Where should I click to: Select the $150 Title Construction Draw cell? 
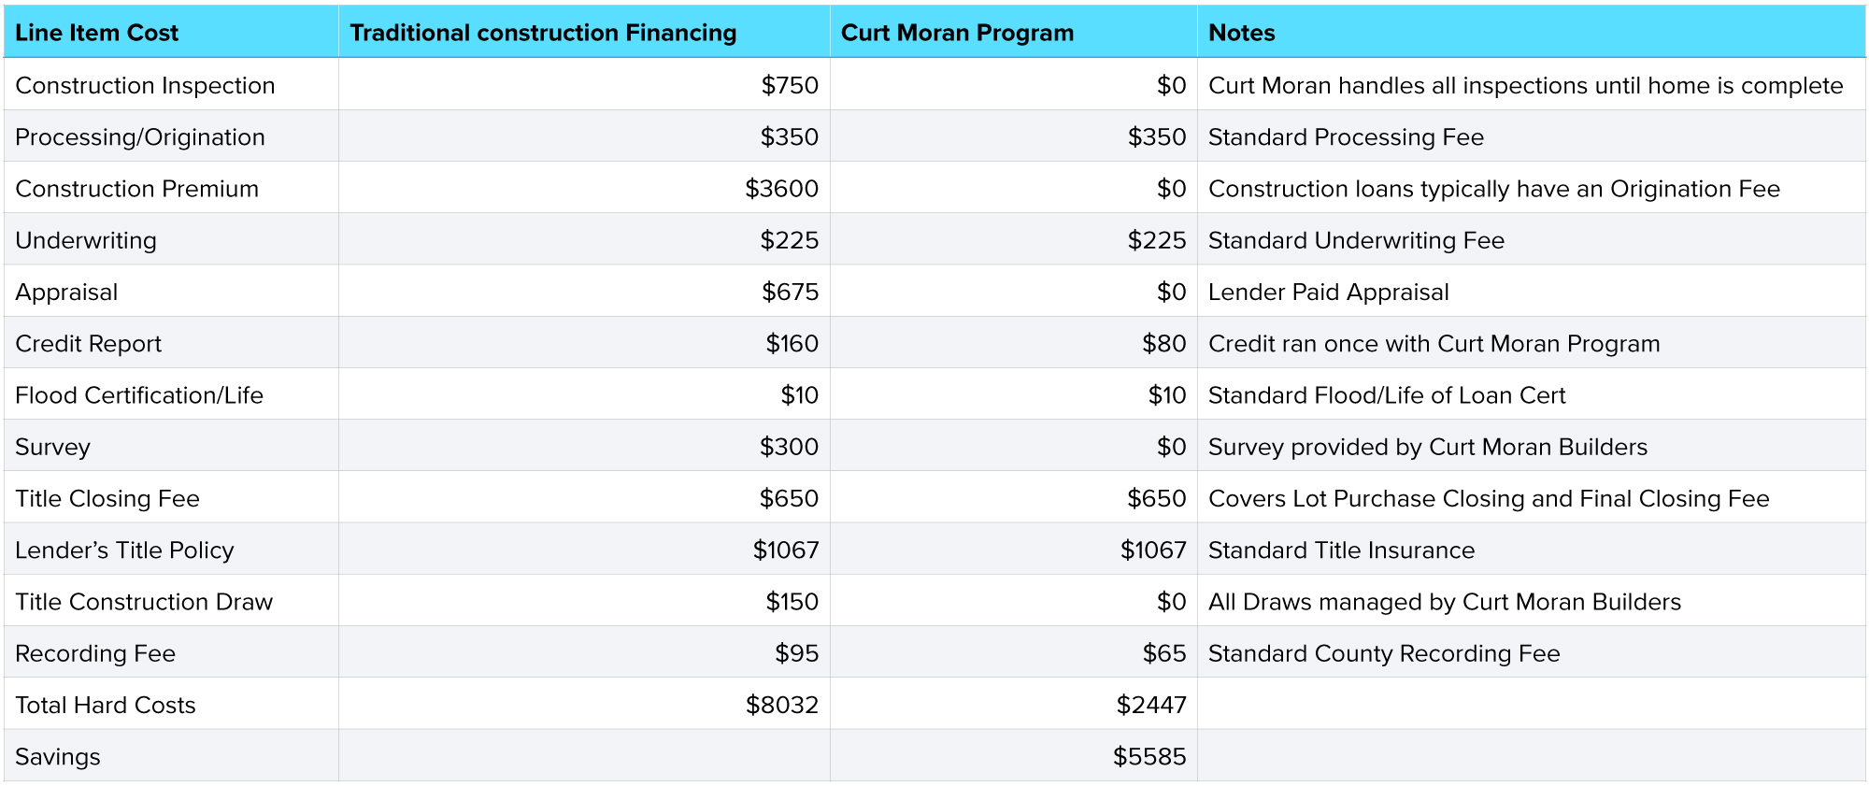point(792,602)
